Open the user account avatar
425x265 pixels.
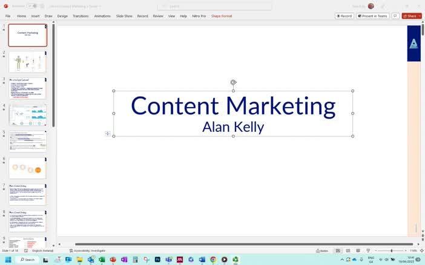(371, 6)
